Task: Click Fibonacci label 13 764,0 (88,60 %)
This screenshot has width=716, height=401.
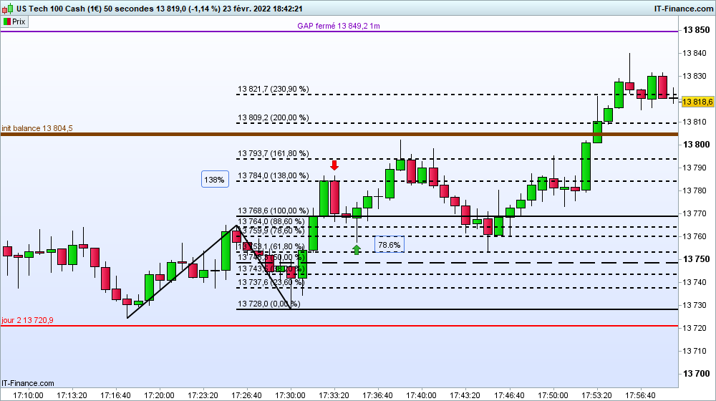Action: (271, 221)
